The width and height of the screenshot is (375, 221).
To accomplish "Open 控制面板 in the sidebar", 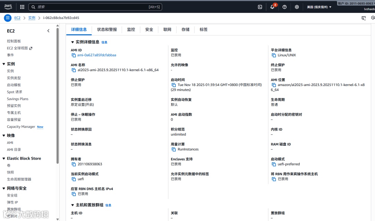I will click(x=14, y=41).
